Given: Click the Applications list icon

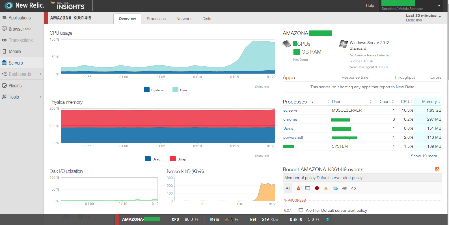Looking at the screenshot, I should tap(4, 17).
